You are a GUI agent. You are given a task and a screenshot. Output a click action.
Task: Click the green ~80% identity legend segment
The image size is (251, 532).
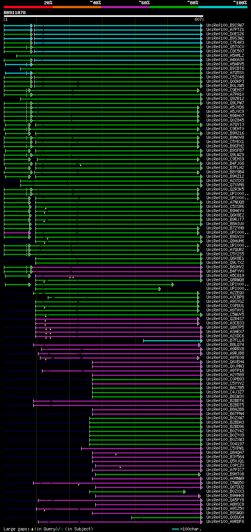pos(174,7)
